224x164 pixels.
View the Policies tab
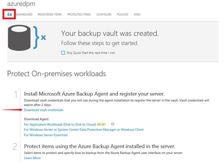123,15
